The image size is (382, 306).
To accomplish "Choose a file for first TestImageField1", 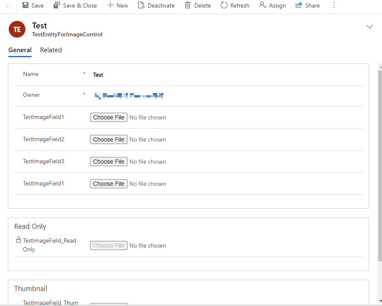I will (x=109, y=118).
